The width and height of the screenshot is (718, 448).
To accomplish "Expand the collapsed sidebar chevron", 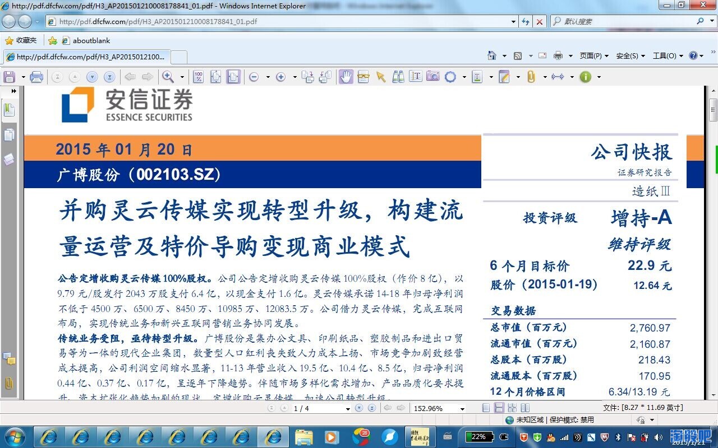I will coord(13,91).
